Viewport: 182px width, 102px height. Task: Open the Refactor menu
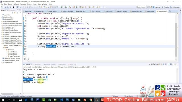pos(16,4)
